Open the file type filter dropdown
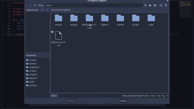Image resolution: width=194 pixels, height=109 pixels. coord(145,96)
